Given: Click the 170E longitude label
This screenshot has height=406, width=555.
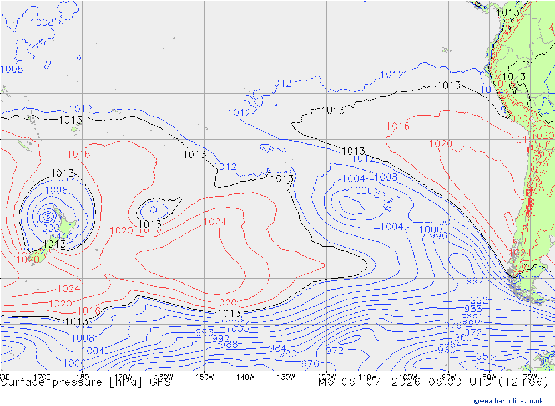Looking at the screenshot, I should [x=42, y=377].
